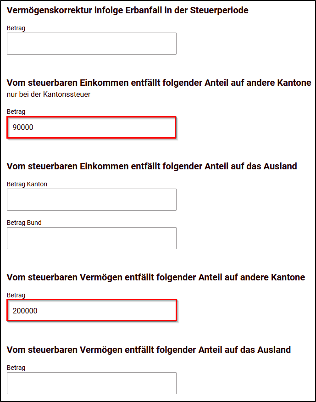Click the Betrag label under the Erbanfall heading
The height and width of the screenshot is (402, 316).
point(16,28)
